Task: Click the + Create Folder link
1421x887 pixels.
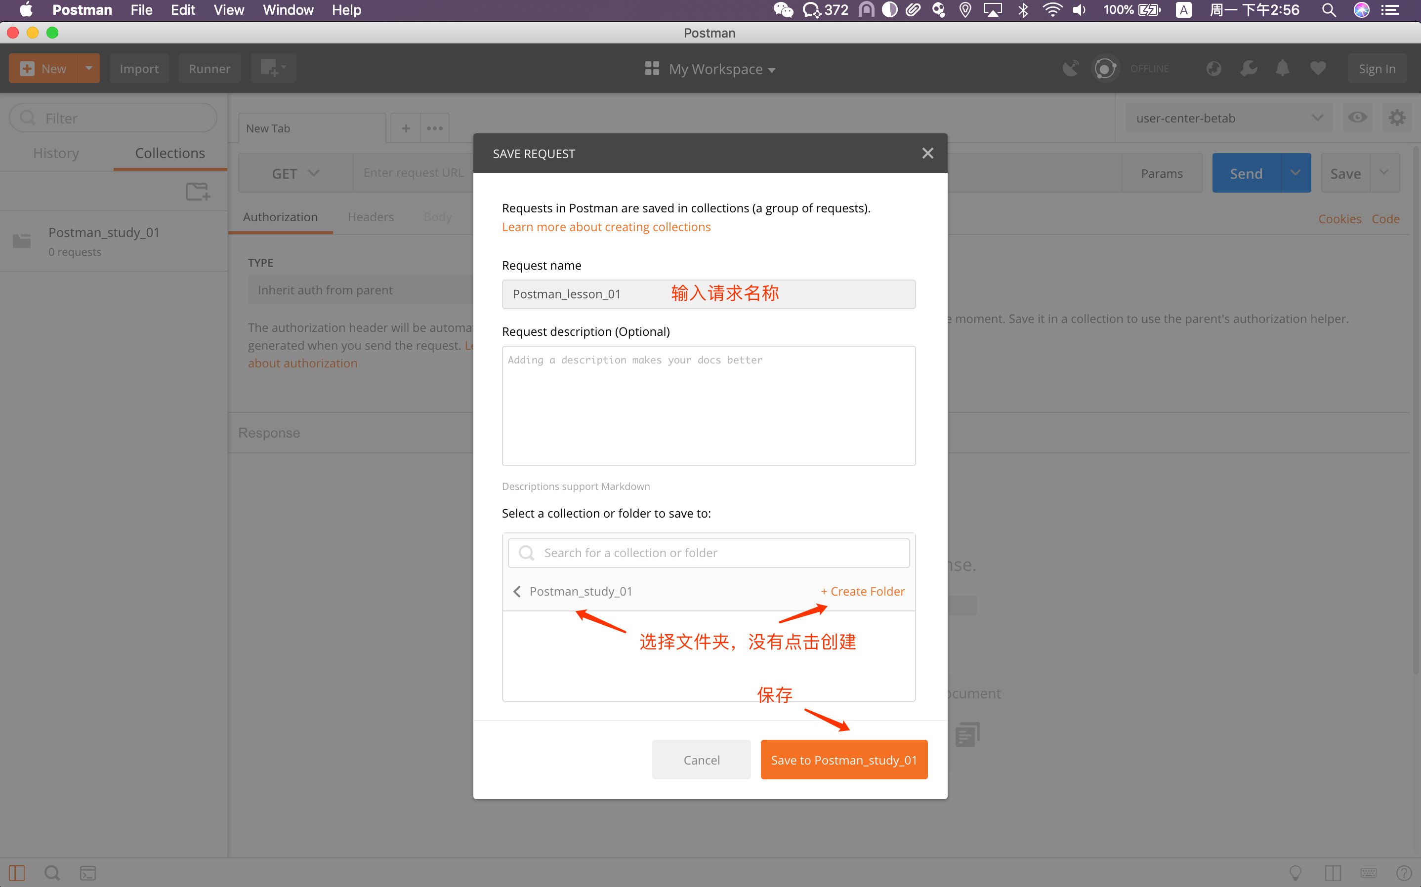Action: [x=863, y=591]
